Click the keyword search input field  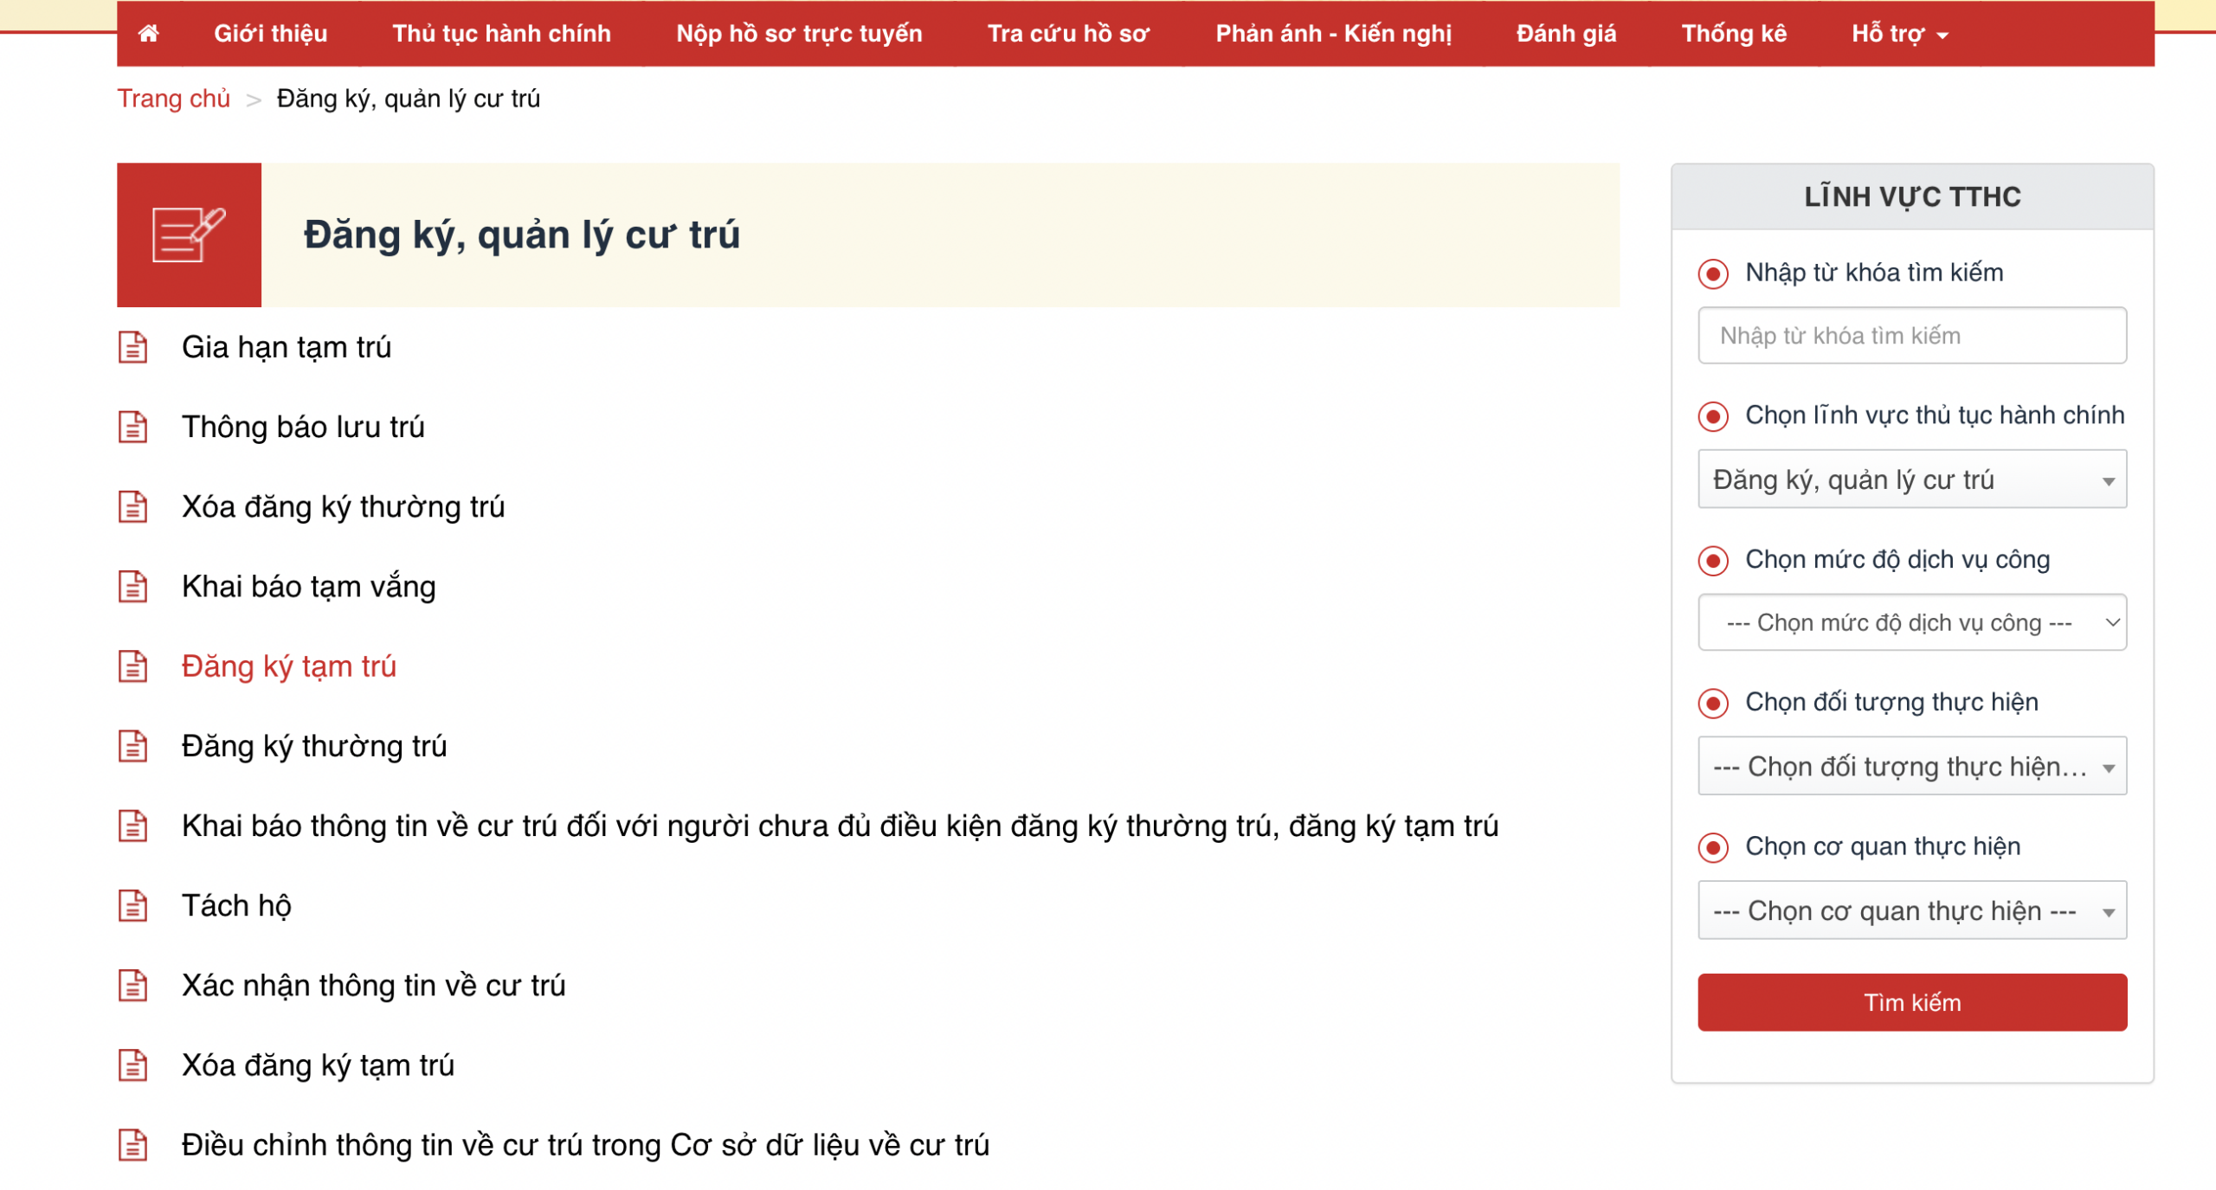(1911, 336)
